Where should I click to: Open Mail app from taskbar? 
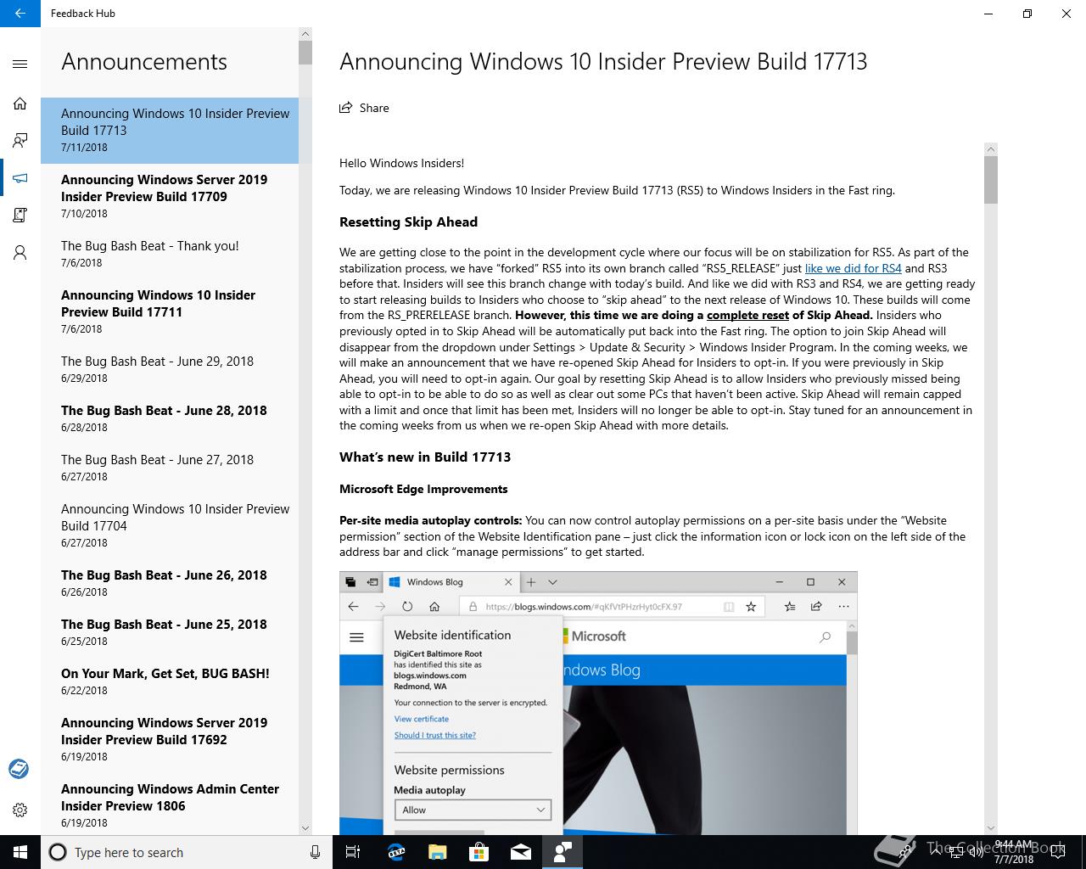521,852
